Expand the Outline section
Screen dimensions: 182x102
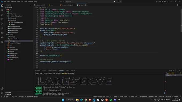9,92
